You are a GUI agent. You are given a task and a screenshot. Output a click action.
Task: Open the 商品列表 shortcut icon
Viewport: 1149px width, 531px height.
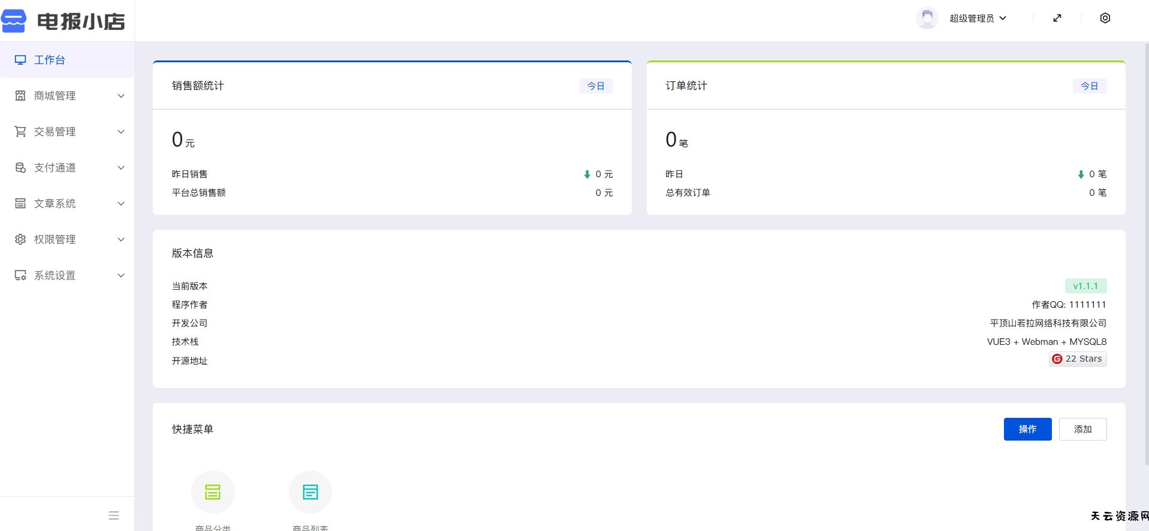coord(310,492)
